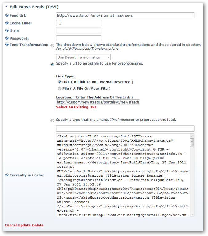Select the IPreProcessor type radio option
This screenshot has height=236, width=208.
52,120
